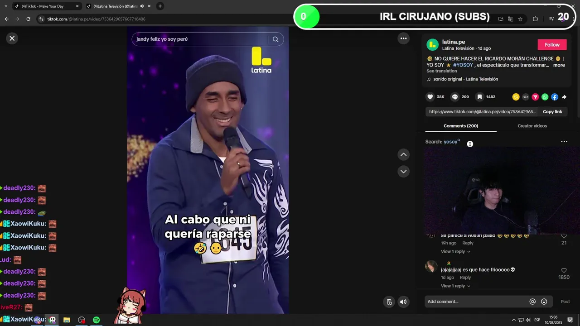Image resolution: width=580 pixels, height=326 pixels.
Task: Open the three-dot video options menu
Action: click(403, 38)
